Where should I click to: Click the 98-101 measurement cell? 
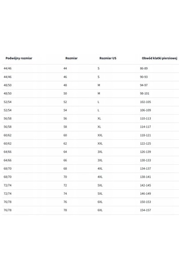(x=145, y=94)
